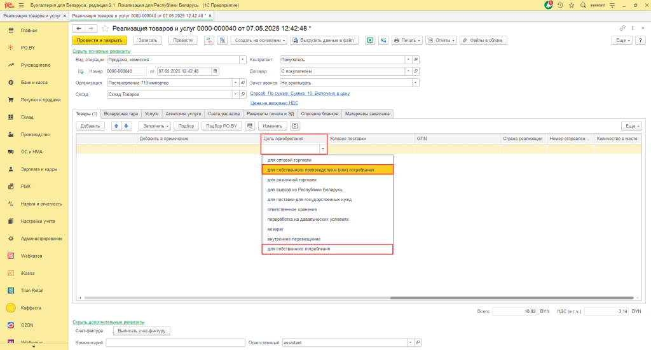Select для розничной торговли option
Screen dimensions: 651x350
point(327,179)
